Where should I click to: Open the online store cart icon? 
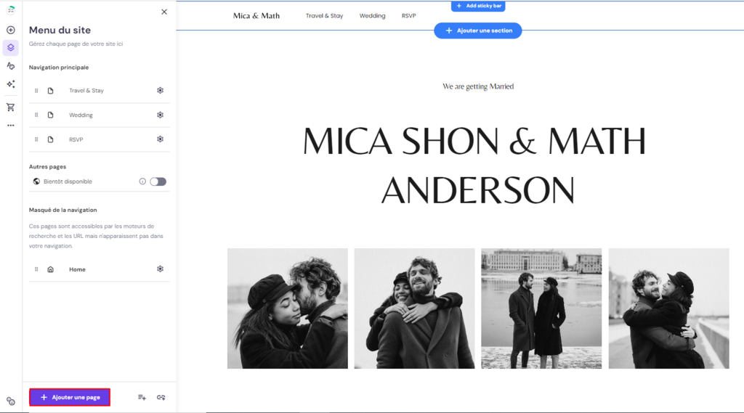tap(10, 107)
